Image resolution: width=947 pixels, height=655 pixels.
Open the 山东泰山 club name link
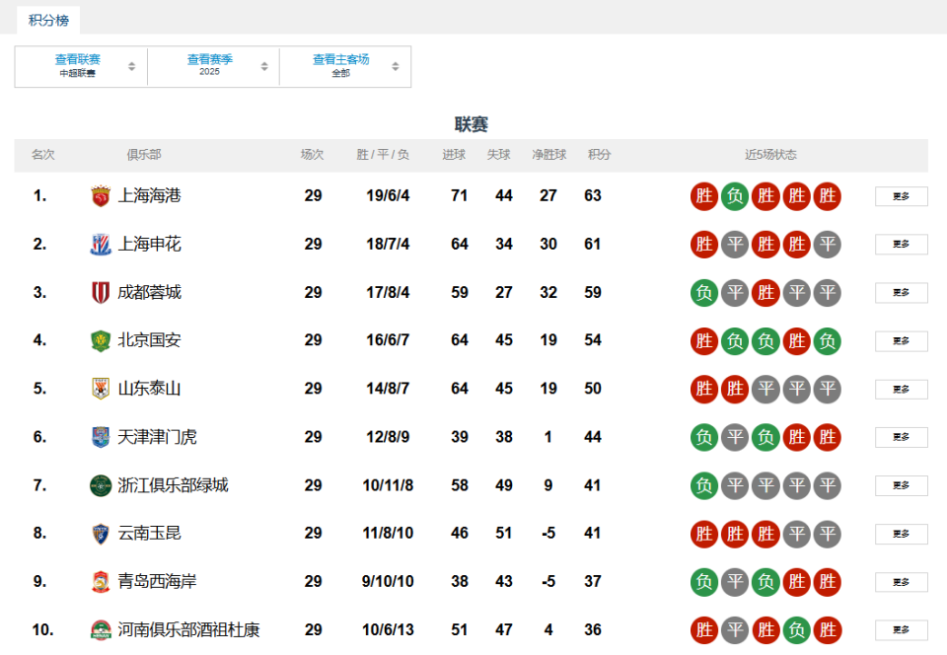pyautogui.click(x=149, y=389)
